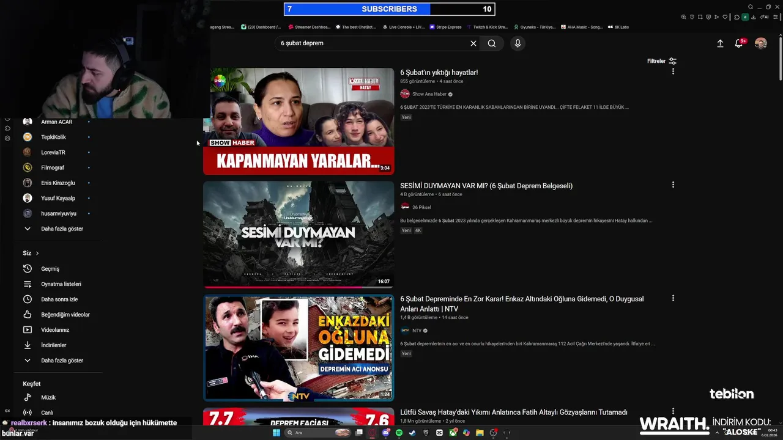Open the Filtreler filter options
The image size is (783, 440).
pos(662,61)
